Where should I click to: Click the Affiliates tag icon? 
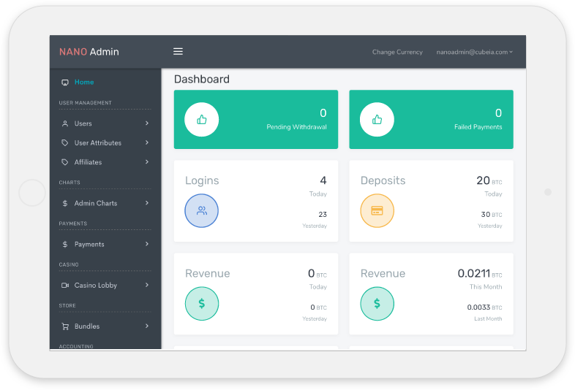65,162
